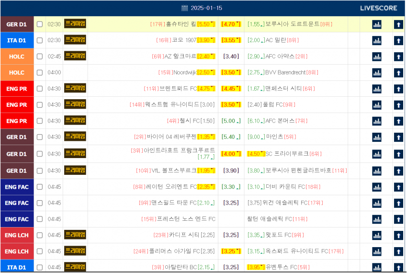Click home odds 1.50 for 첼시 FC
This screenshot has width=407, height=273.
pos(207,121)
